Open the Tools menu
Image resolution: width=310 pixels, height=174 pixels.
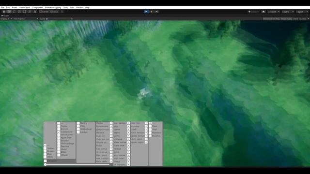(66, 8)
